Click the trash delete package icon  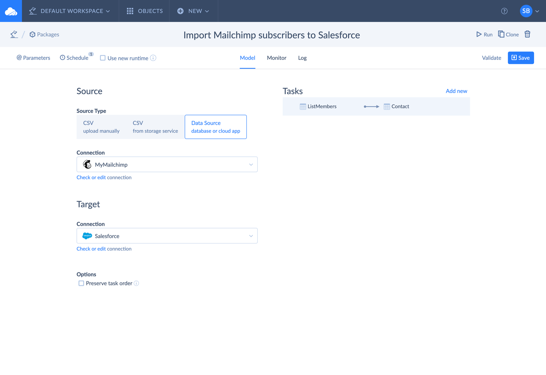(x=527, y=34)
